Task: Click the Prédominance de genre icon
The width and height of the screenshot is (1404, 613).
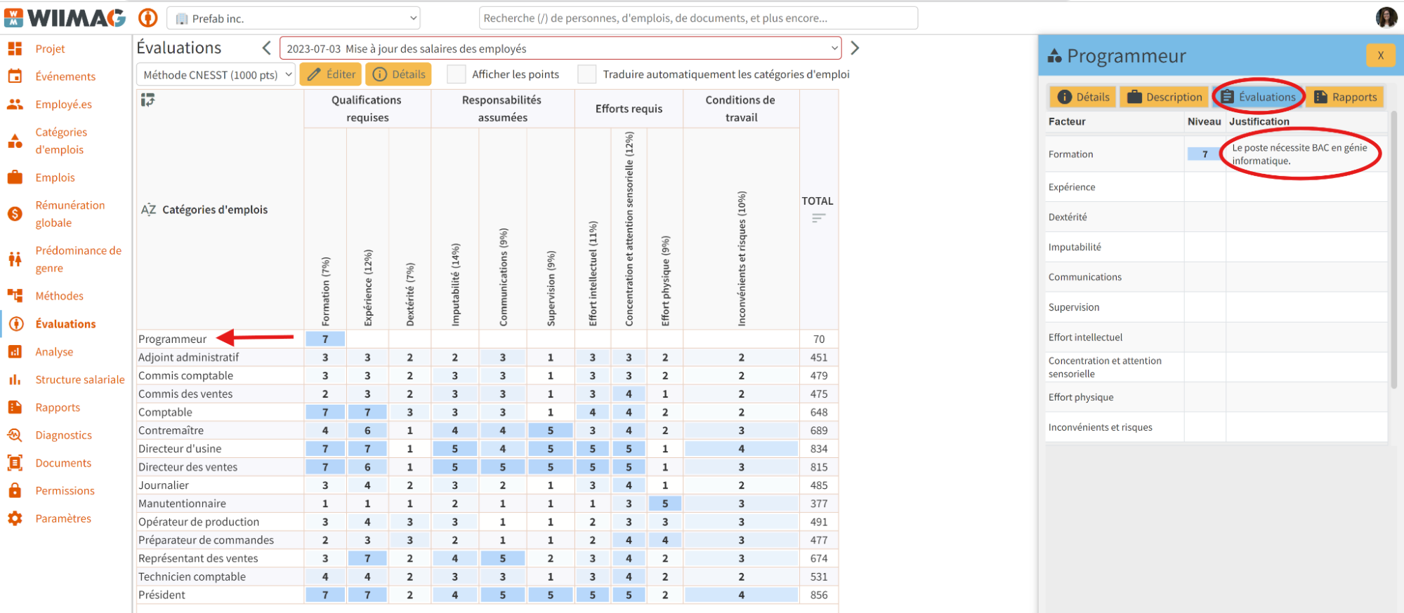Action: [x=15, y=260]
